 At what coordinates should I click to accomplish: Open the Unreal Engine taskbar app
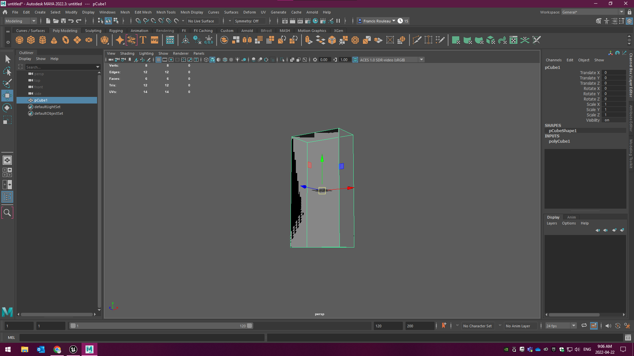[x=73, y=349]
